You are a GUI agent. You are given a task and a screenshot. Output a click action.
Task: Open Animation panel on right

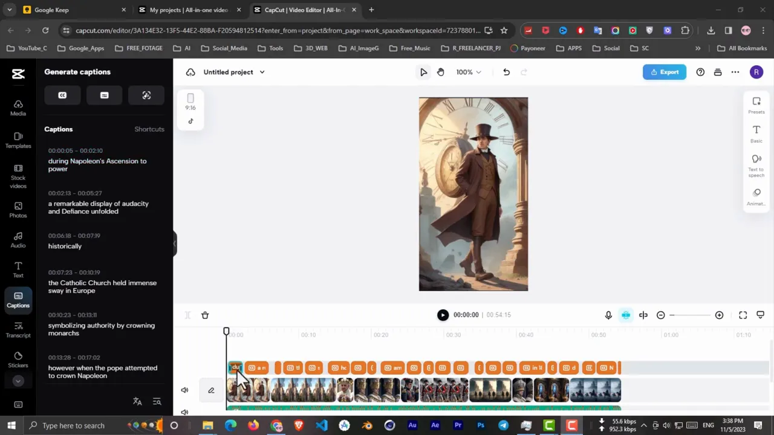[756, 197]
